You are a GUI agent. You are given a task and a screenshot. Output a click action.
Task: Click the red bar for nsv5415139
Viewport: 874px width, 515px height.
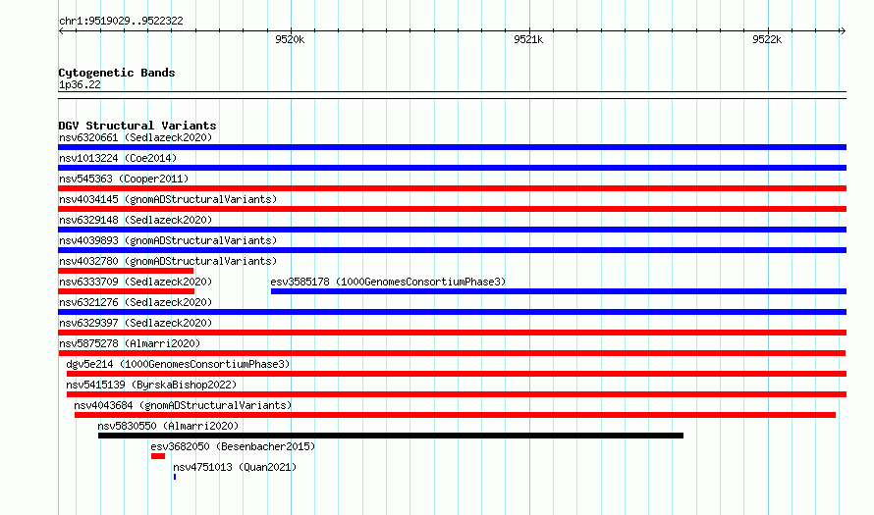(x=457, y=394)
